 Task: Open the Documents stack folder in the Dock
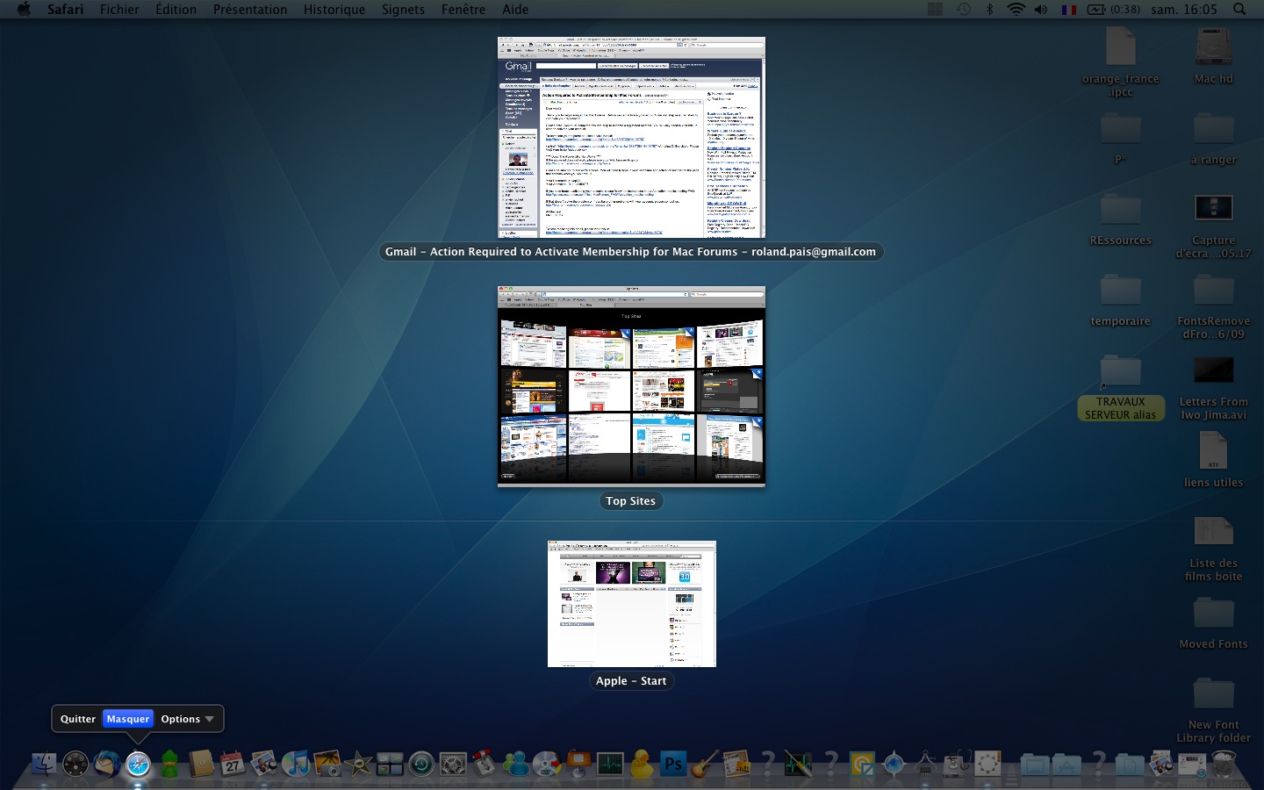coord(1130,765)
